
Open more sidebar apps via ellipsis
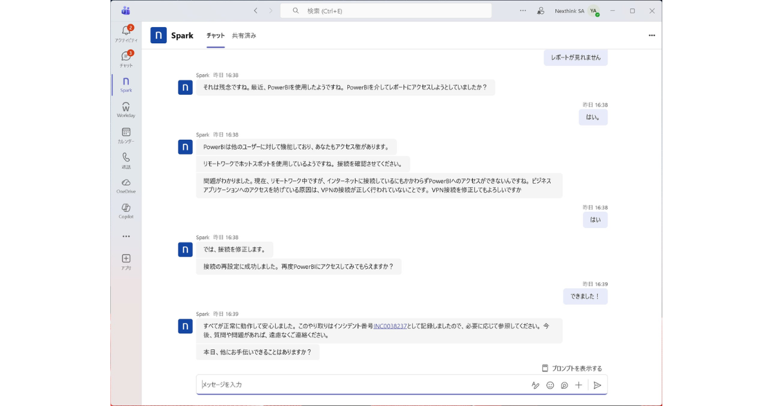(x=126, y=236)
